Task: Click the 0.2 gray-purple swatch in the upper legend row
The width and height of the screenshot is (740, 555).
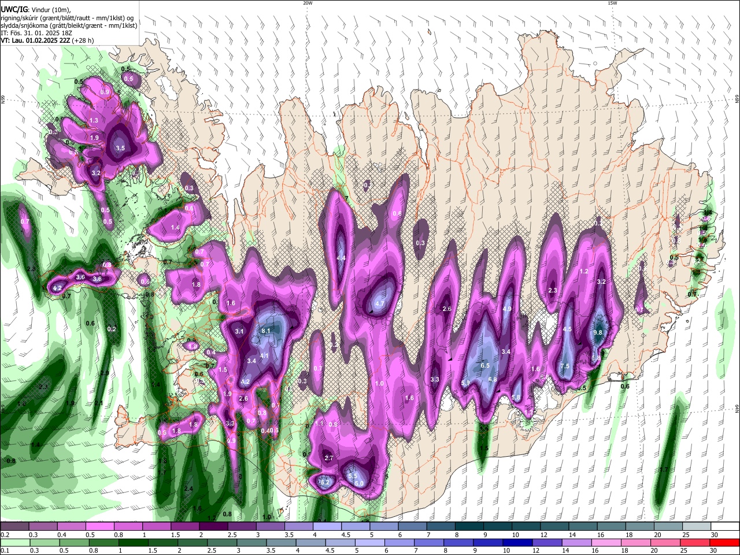Action: [x=14, y=527]
